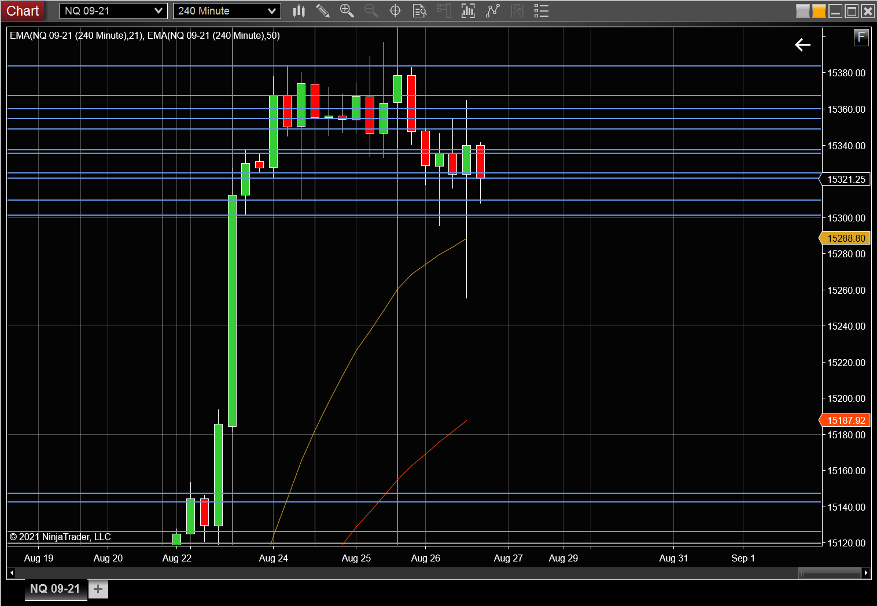Click the Aug 19 date label
The image size is (877, 606).
[39, 558]
